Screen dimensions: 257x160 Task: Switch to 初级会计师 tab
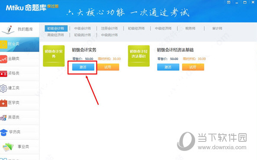(56, 29)
